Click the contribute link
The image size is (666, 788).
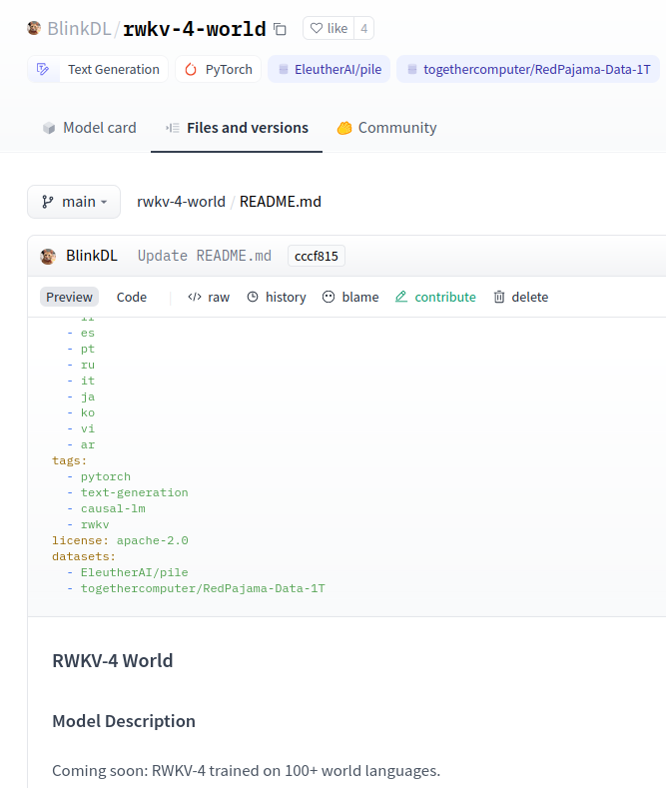click(435, 297)
